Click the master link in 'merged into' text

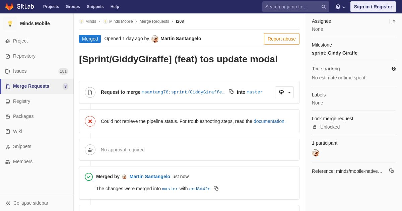(x=170, y=189)
